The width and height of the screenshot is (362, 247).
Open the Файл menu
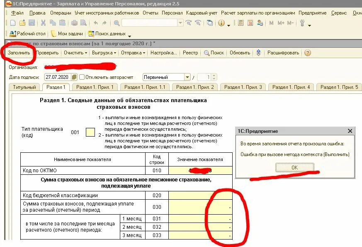17,13
